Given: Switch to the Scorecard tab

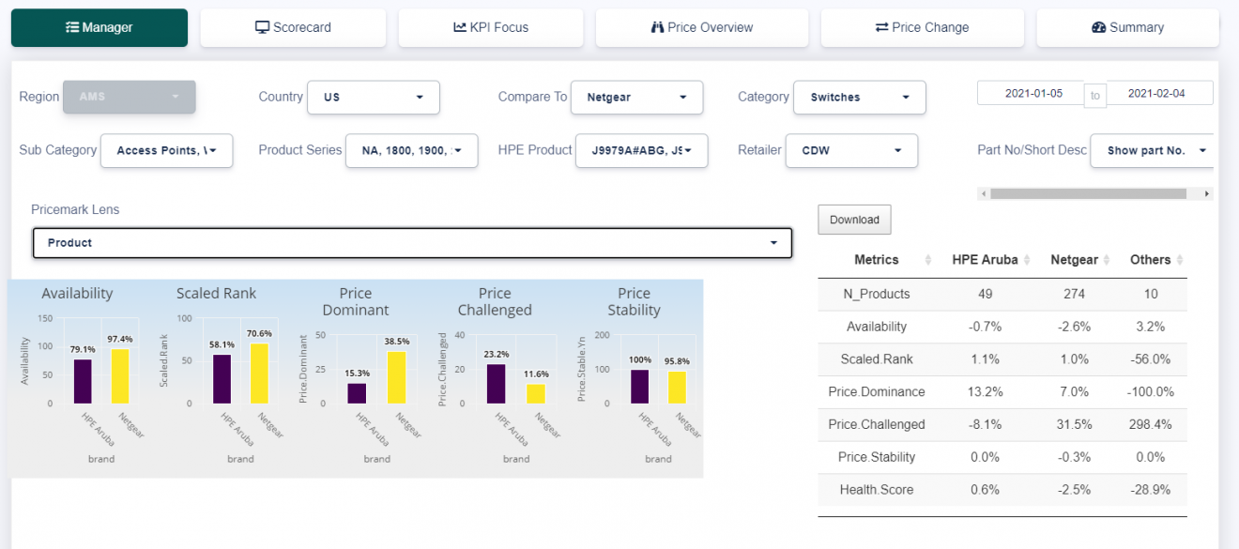Looking at the screenshot, I should click(x=293, y=28).
